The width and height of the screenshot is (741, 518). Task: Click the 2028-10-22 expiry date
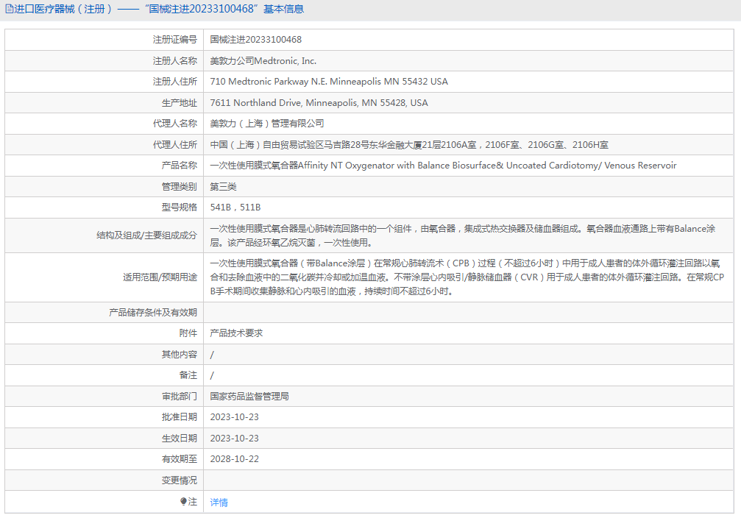pos(235,459)
